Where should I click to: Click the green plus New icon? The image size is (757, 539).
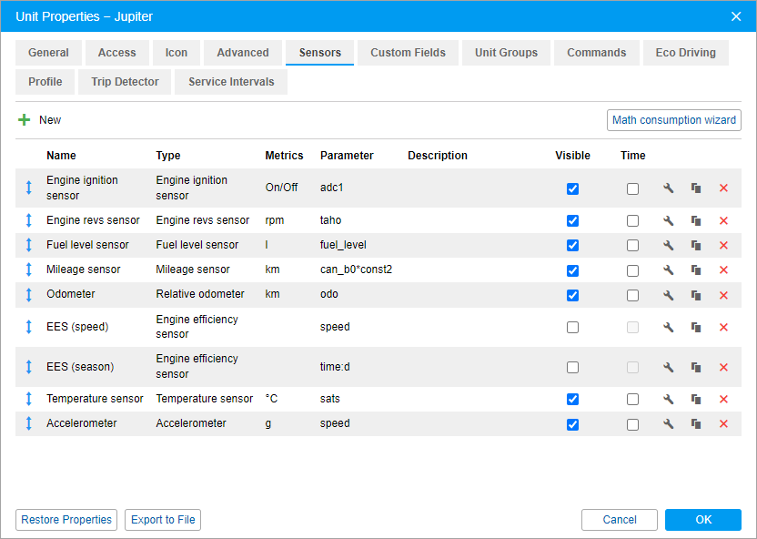(25, 120)
